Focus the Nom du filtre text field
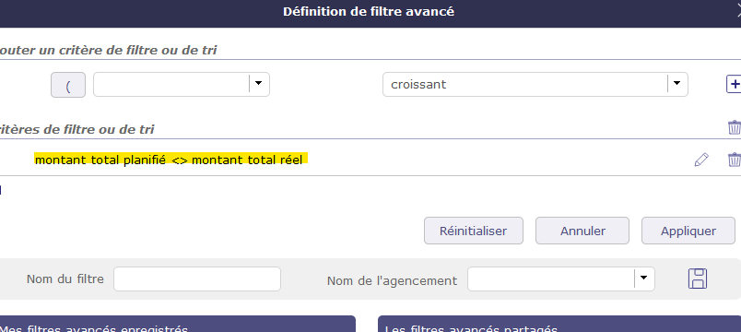741x332 pixels. (x=197, y=279)
